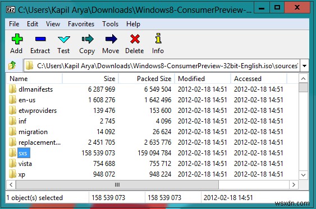
Task: Click the sxs folder icon
Action: 12,153
